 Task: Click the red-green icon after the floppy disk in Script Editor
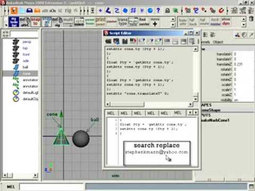pos(133,41)
